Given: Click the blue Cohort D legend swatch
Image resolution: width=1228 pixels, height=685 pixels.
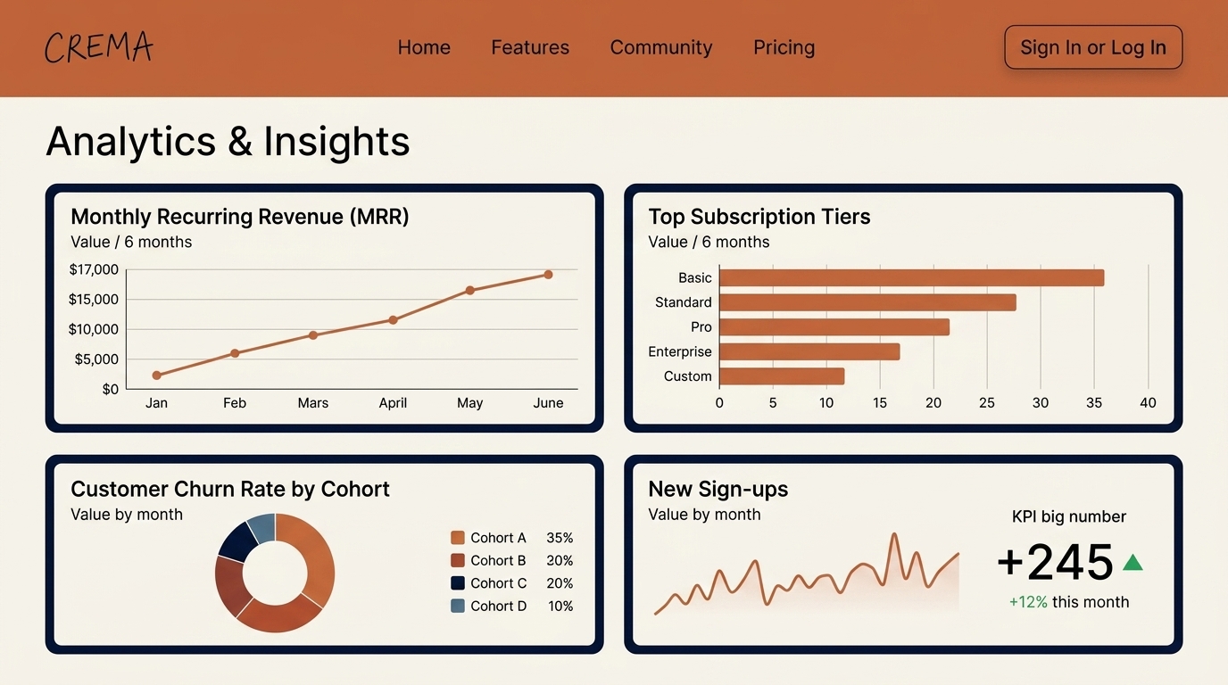Looking at the screenshot, I should pyautogui.click(x=458, y=607).
